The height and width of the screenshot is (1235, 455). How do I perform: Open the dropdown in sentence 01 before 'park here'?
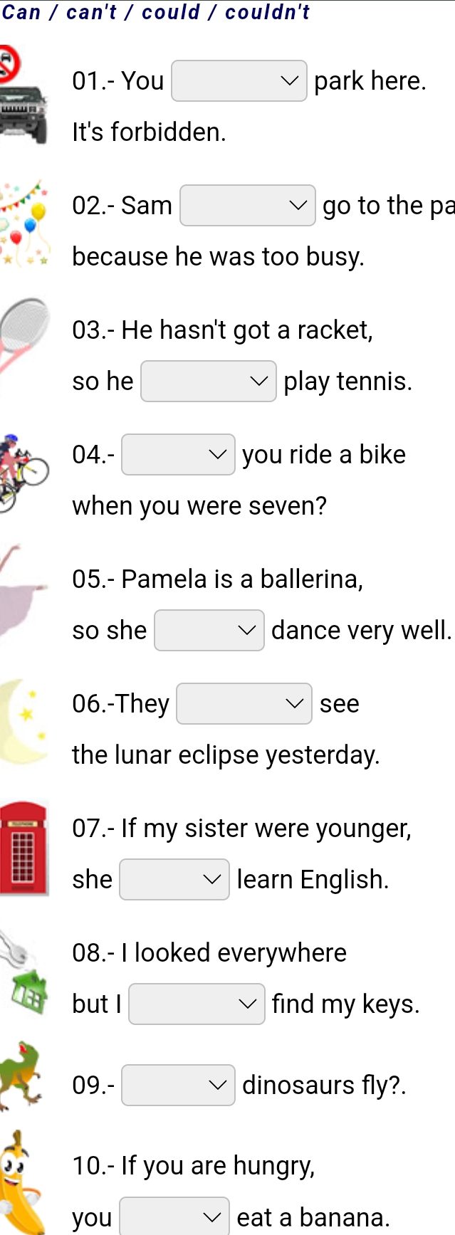tap(239, 81)
